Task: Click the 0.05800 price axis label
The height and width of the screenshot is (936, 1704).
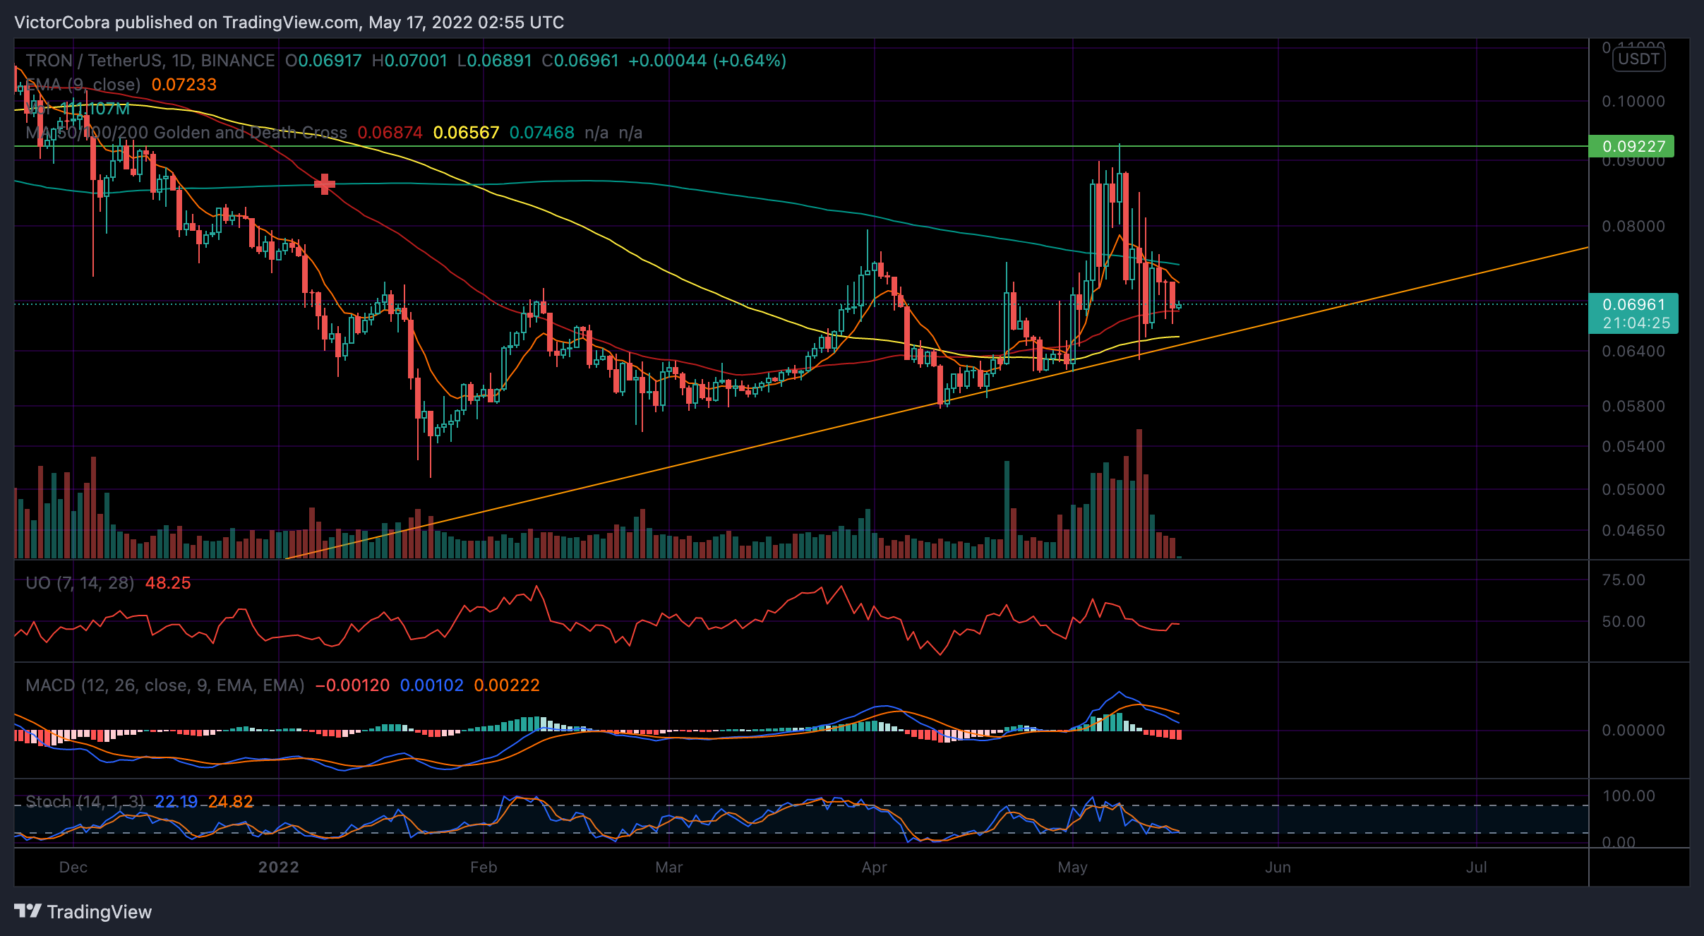Action: point(1633,407)
